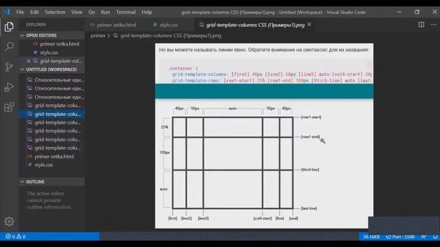Screen dimensions: 440x247
Task: Switch to the primer setka.html tab
Action: tap(113, 25)
